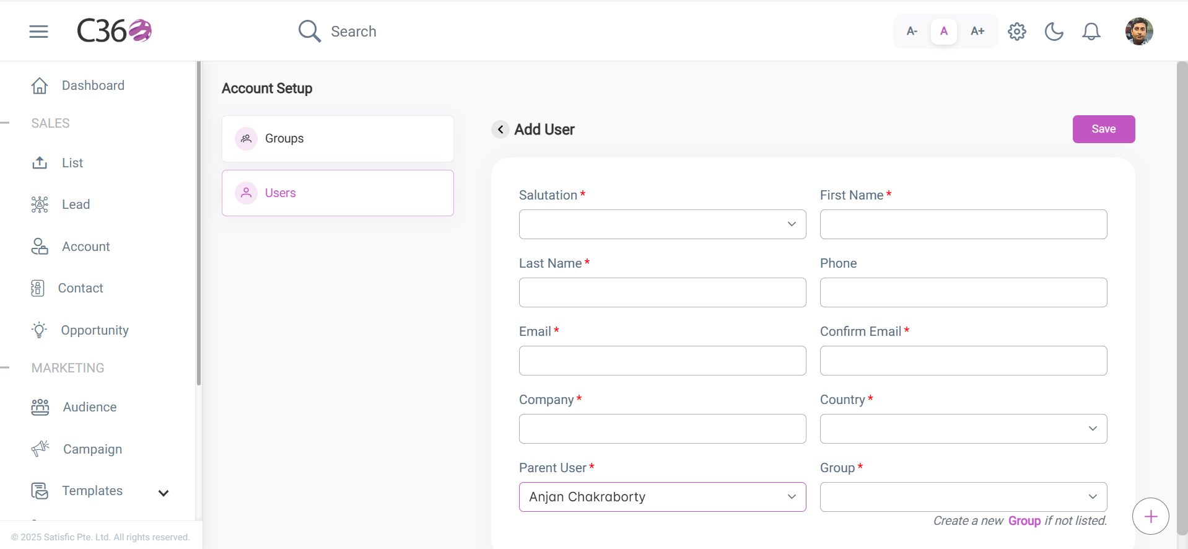Screen dimensions: 1188x549
Task: Click the page vertical scrollbar
Action: point(1182,297)
